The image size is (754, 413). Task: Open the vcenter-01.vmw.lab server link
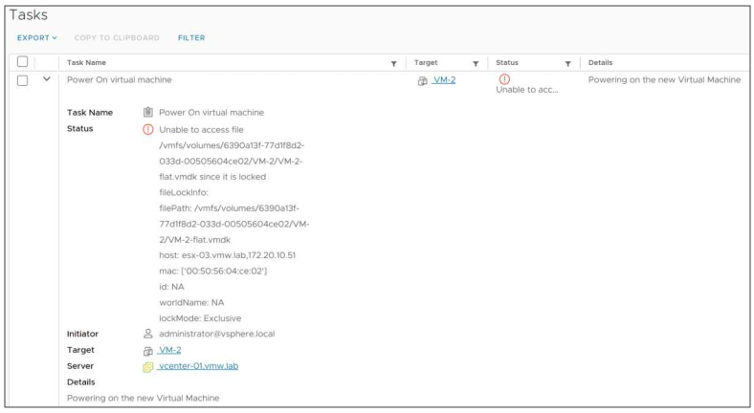point(198,366)
